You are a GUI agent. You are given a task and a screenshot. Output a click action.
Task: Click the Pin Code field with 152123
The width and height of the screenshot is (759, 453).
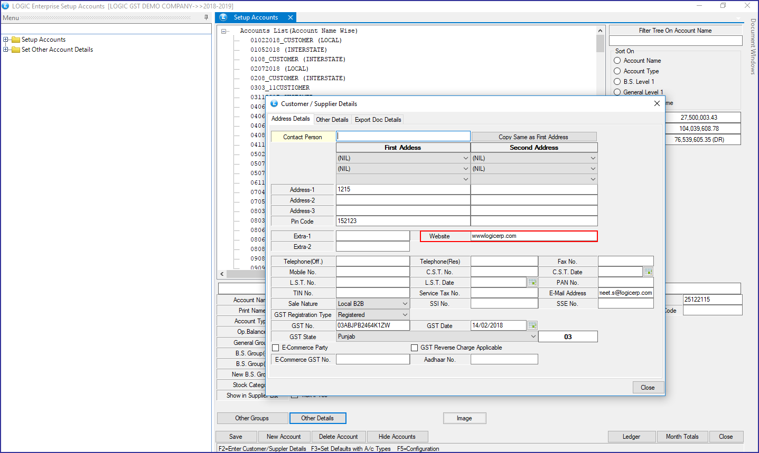click(x=403, y=221)
